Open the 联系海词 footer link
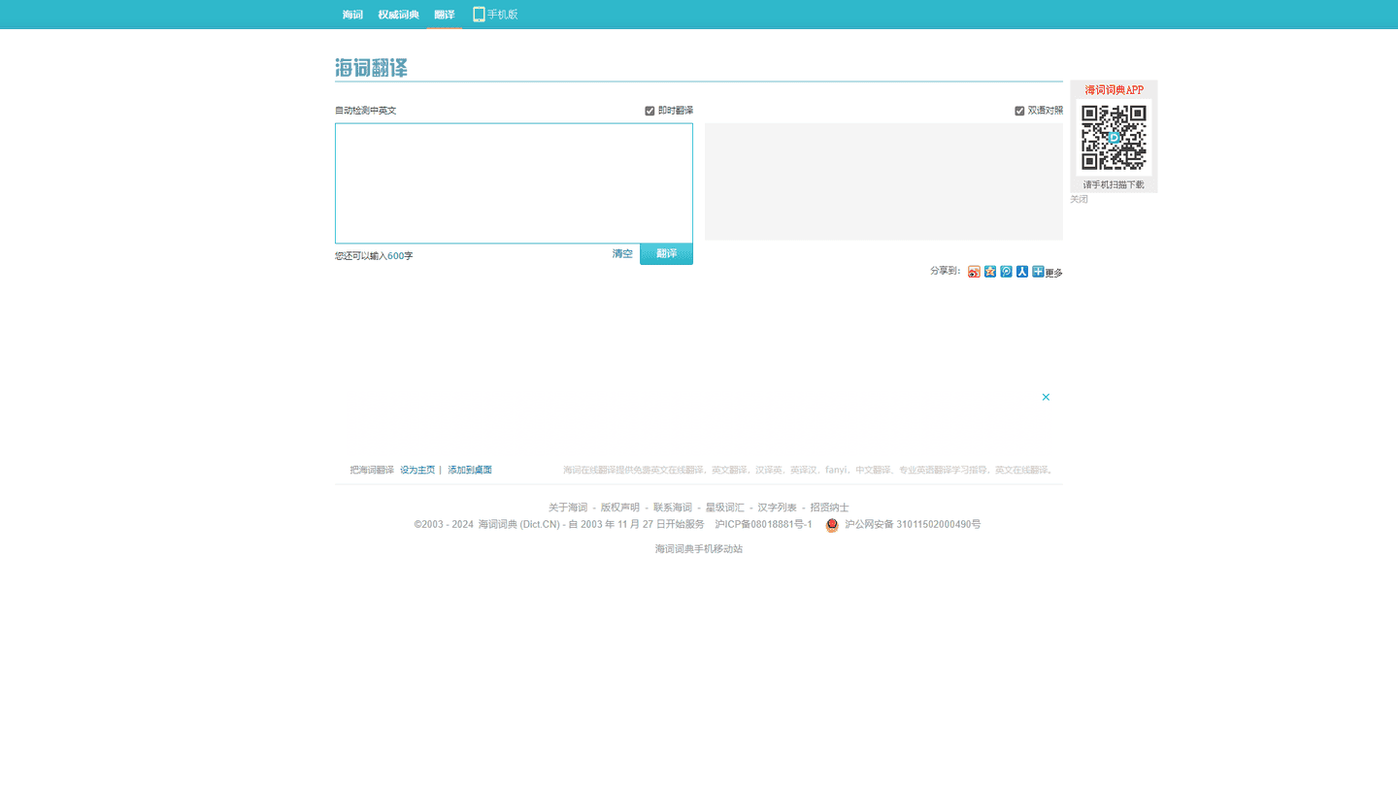Viewport: 1398px width, 786px height. tap(673, 508)
